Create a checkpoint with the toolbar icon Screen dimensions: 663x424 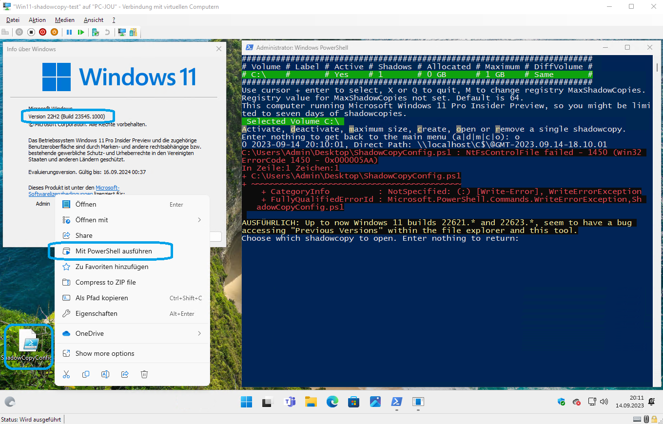coord(96,32)
